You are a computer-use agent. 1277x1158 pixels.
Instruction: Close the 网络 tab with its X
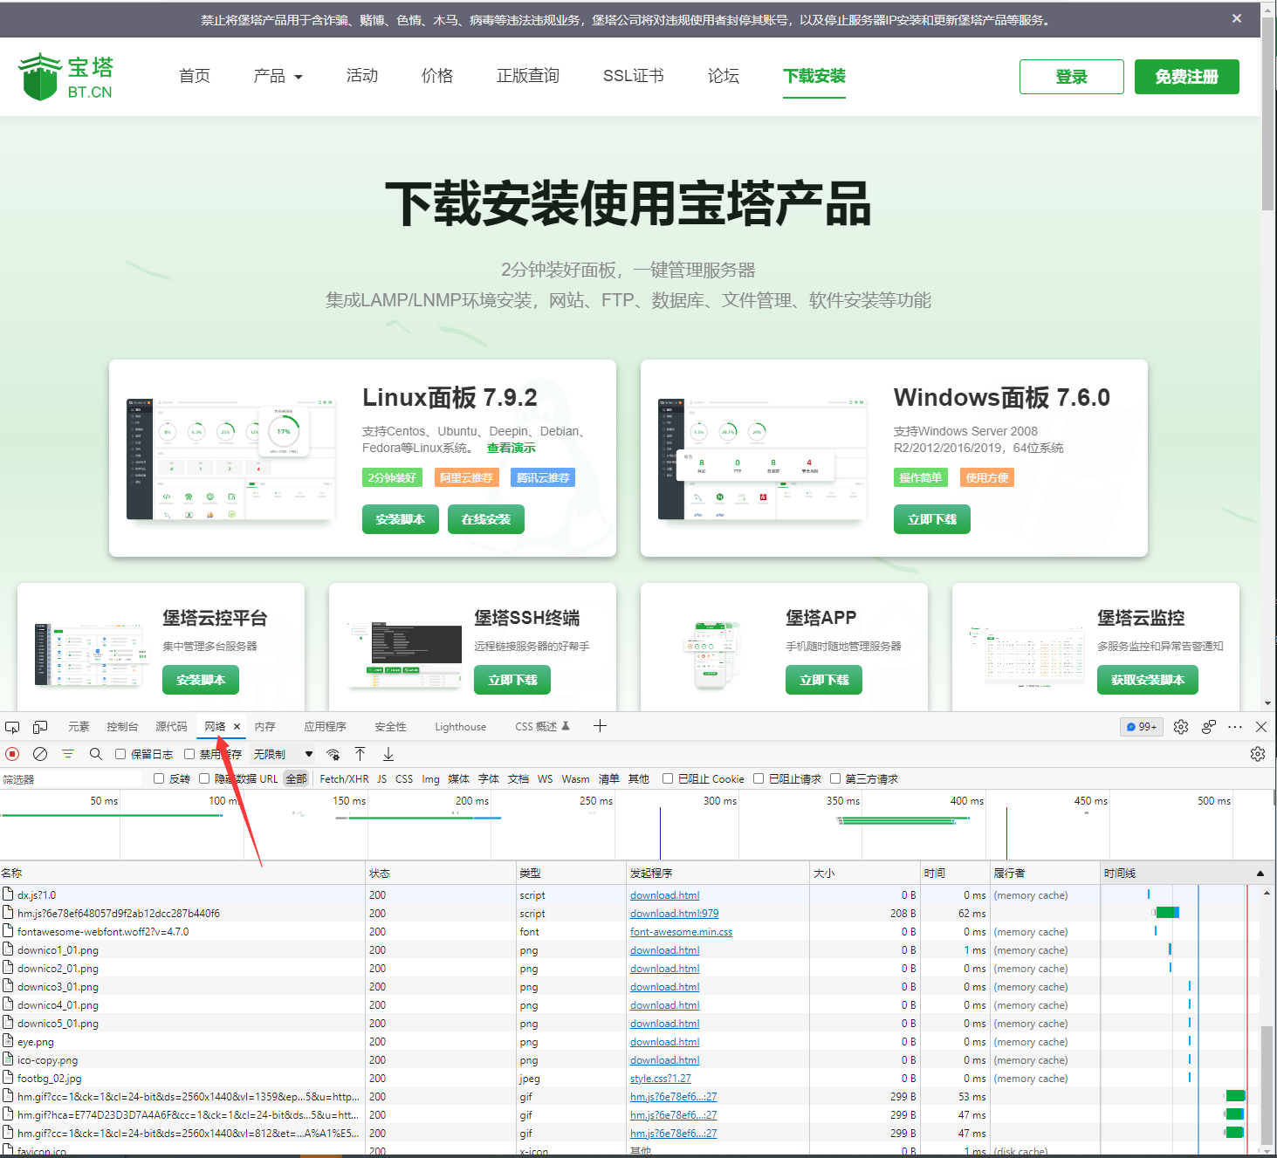point(237,726)
